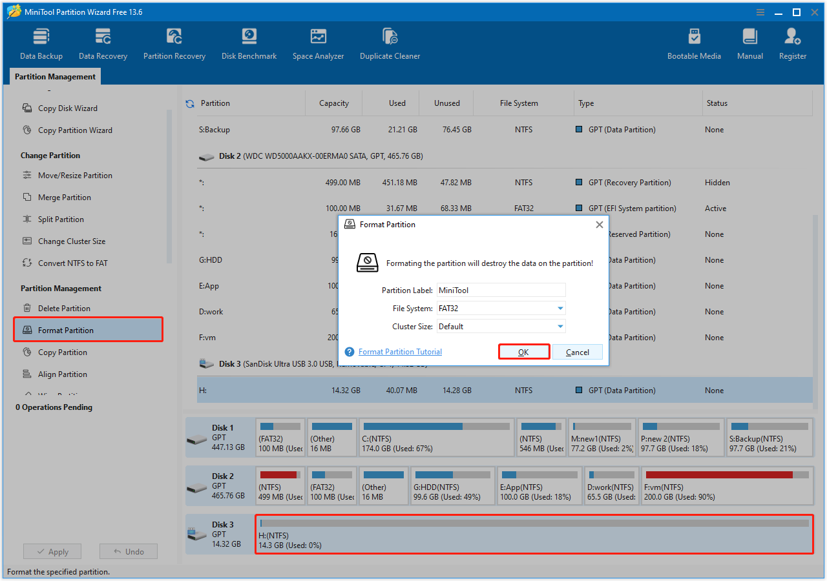Viewport: 827px width, 581px height.
Task: Select G:HDD(NTFS) block in disk map
Action: pyautogui.click(x=452, y=486)
